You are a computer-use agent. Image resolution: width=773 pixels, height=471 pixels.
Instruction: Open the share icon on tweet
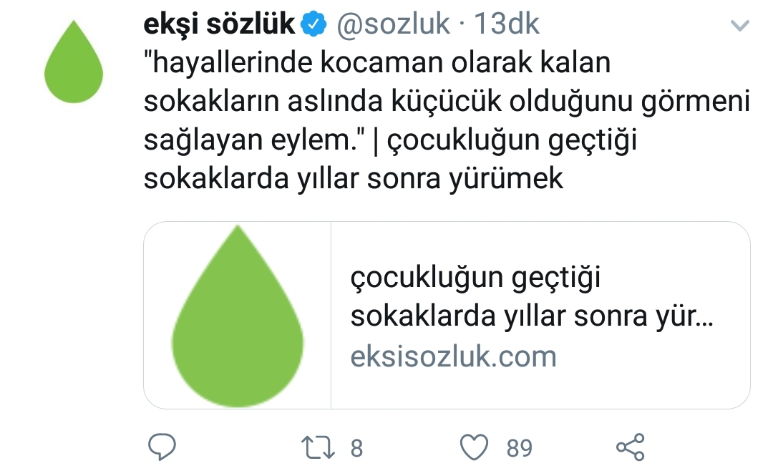630,447
